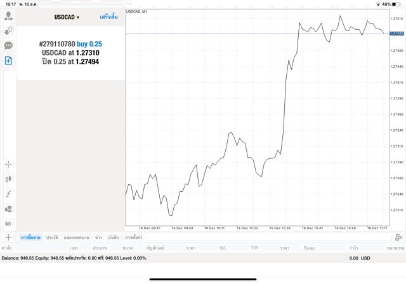
Task: Open the toolbox layout icon at right
Action: click(x=398, y=237)
